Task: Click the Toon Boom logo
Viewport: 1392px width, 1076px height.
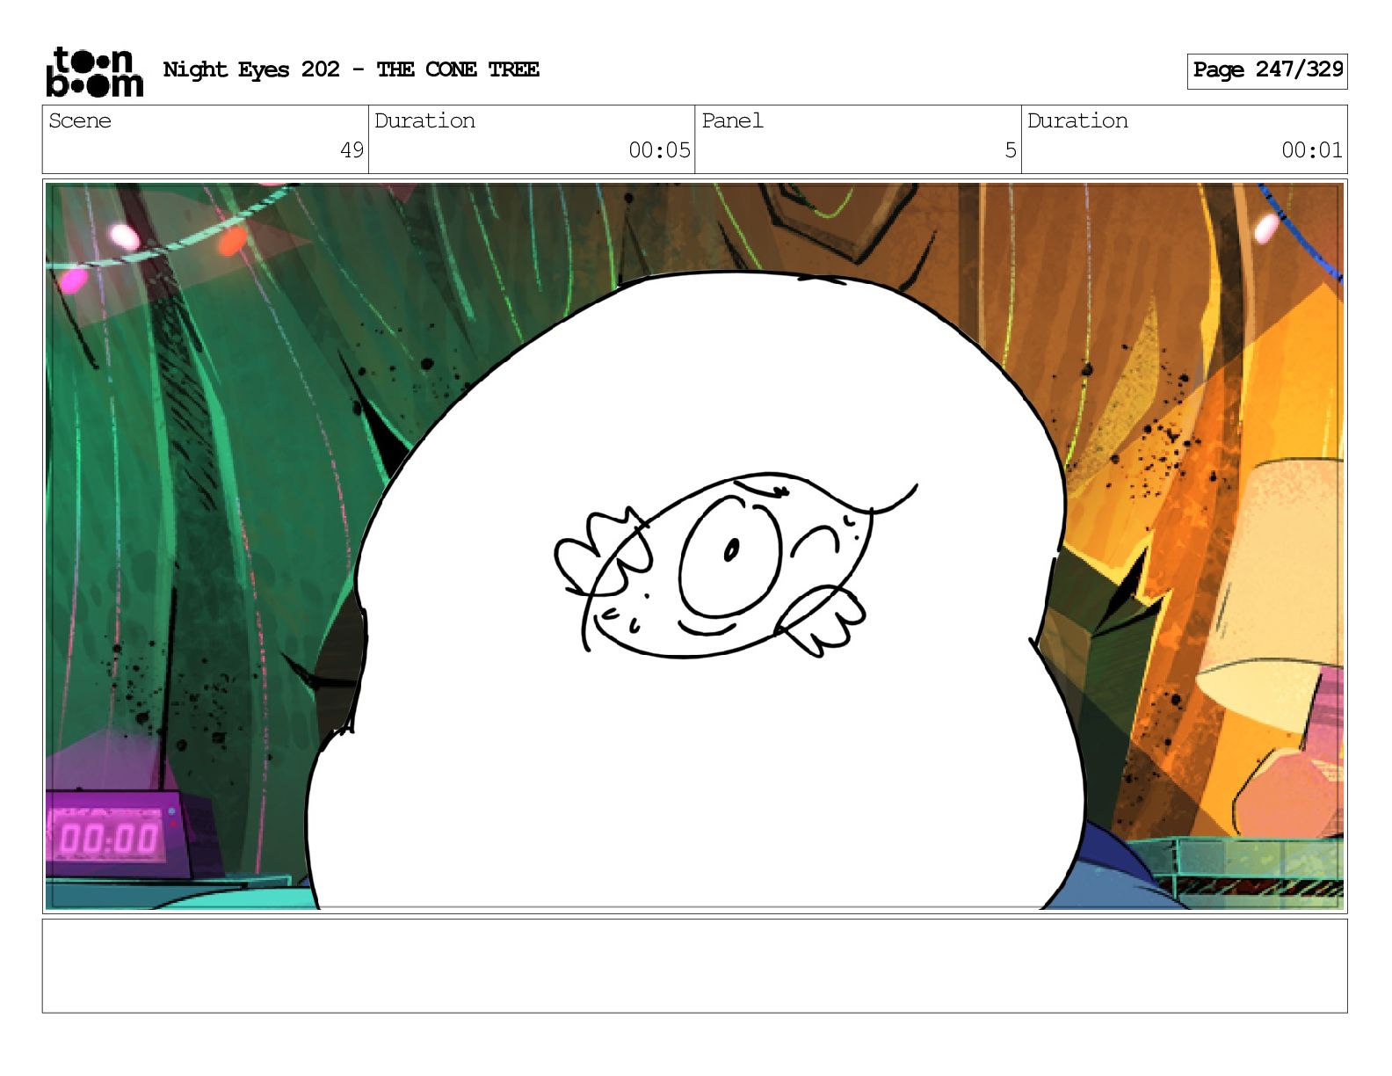Action: coord(94,71)
